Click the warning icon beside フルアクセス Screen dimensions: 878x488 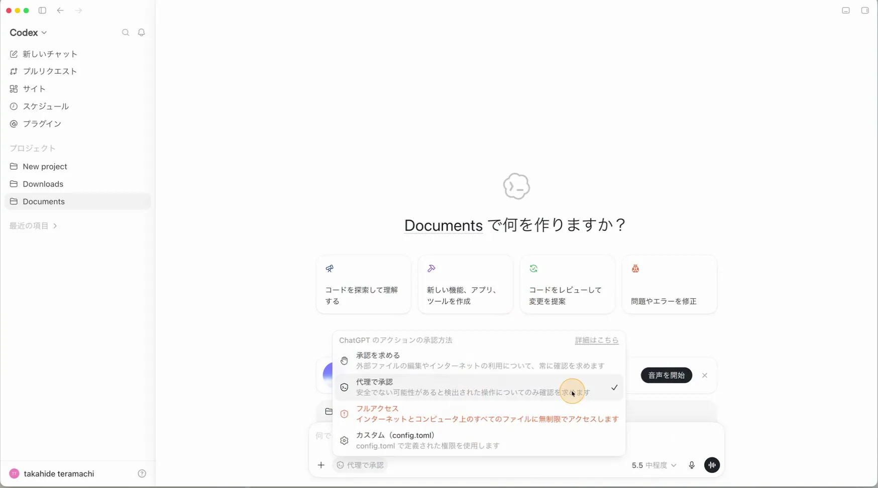pos(344,414)
